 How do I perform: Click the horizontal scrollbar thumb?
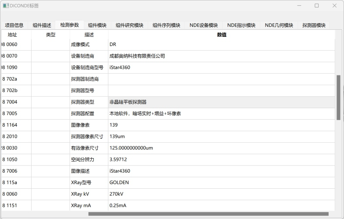click(x=208, y=214)
